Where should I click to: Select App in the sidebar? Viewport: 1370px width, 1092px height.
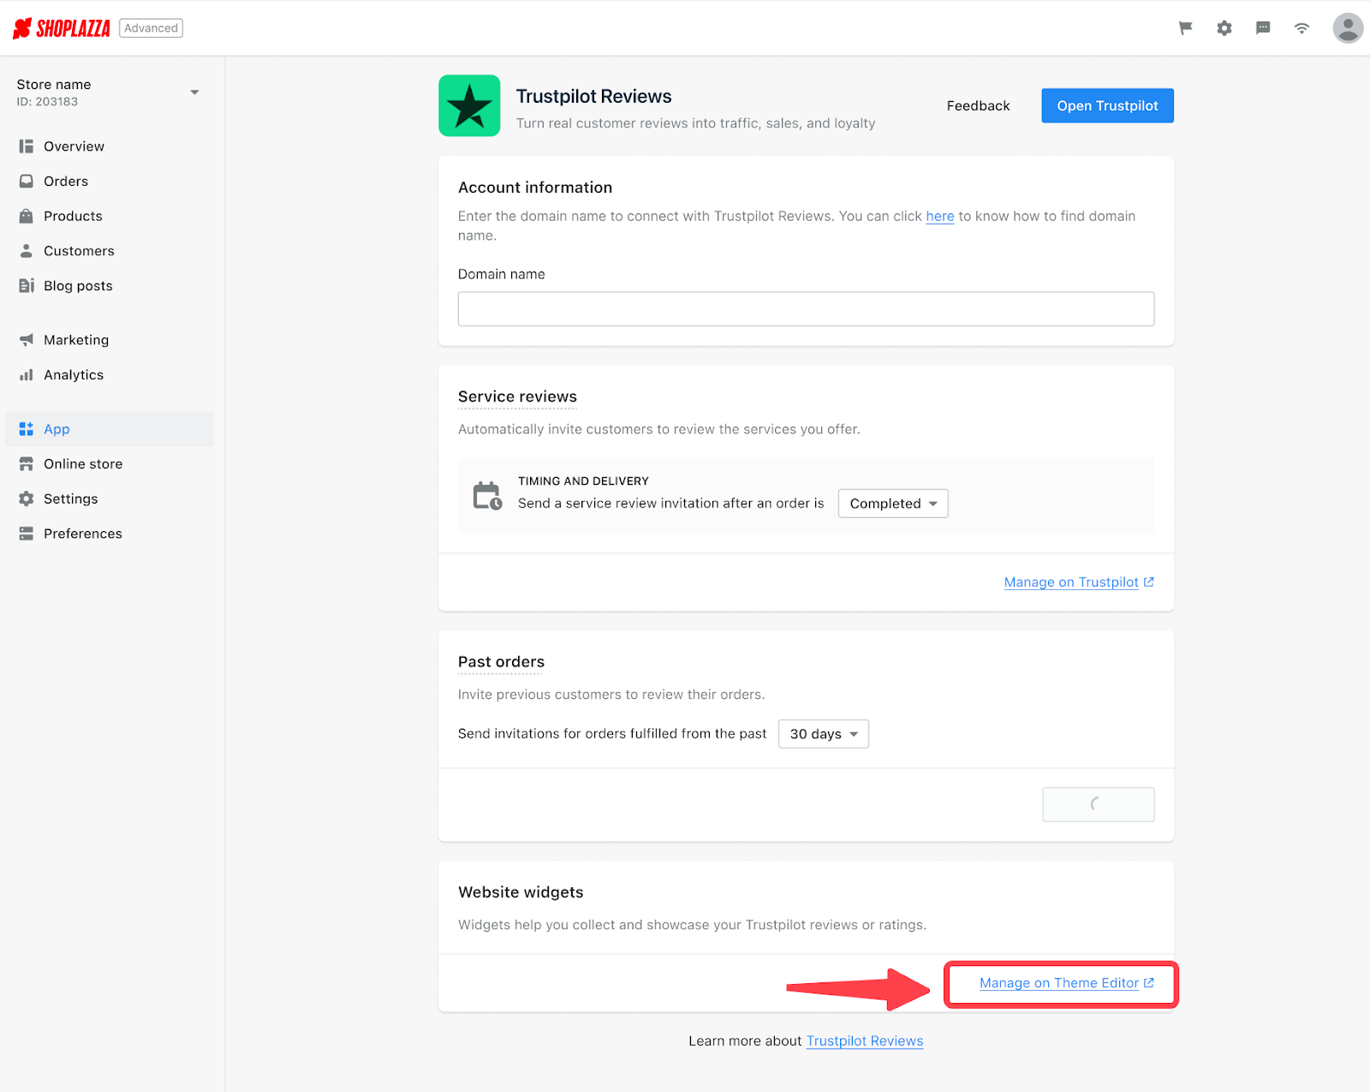(x=109, y=429)
